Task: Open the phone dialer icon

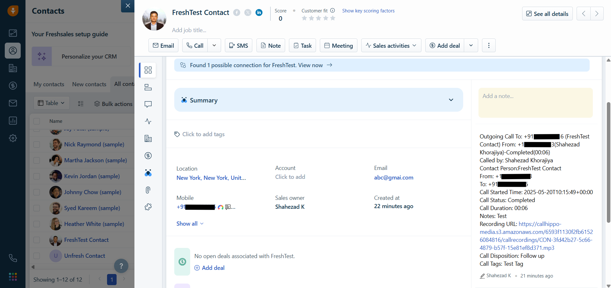Action: pos(13,258)
